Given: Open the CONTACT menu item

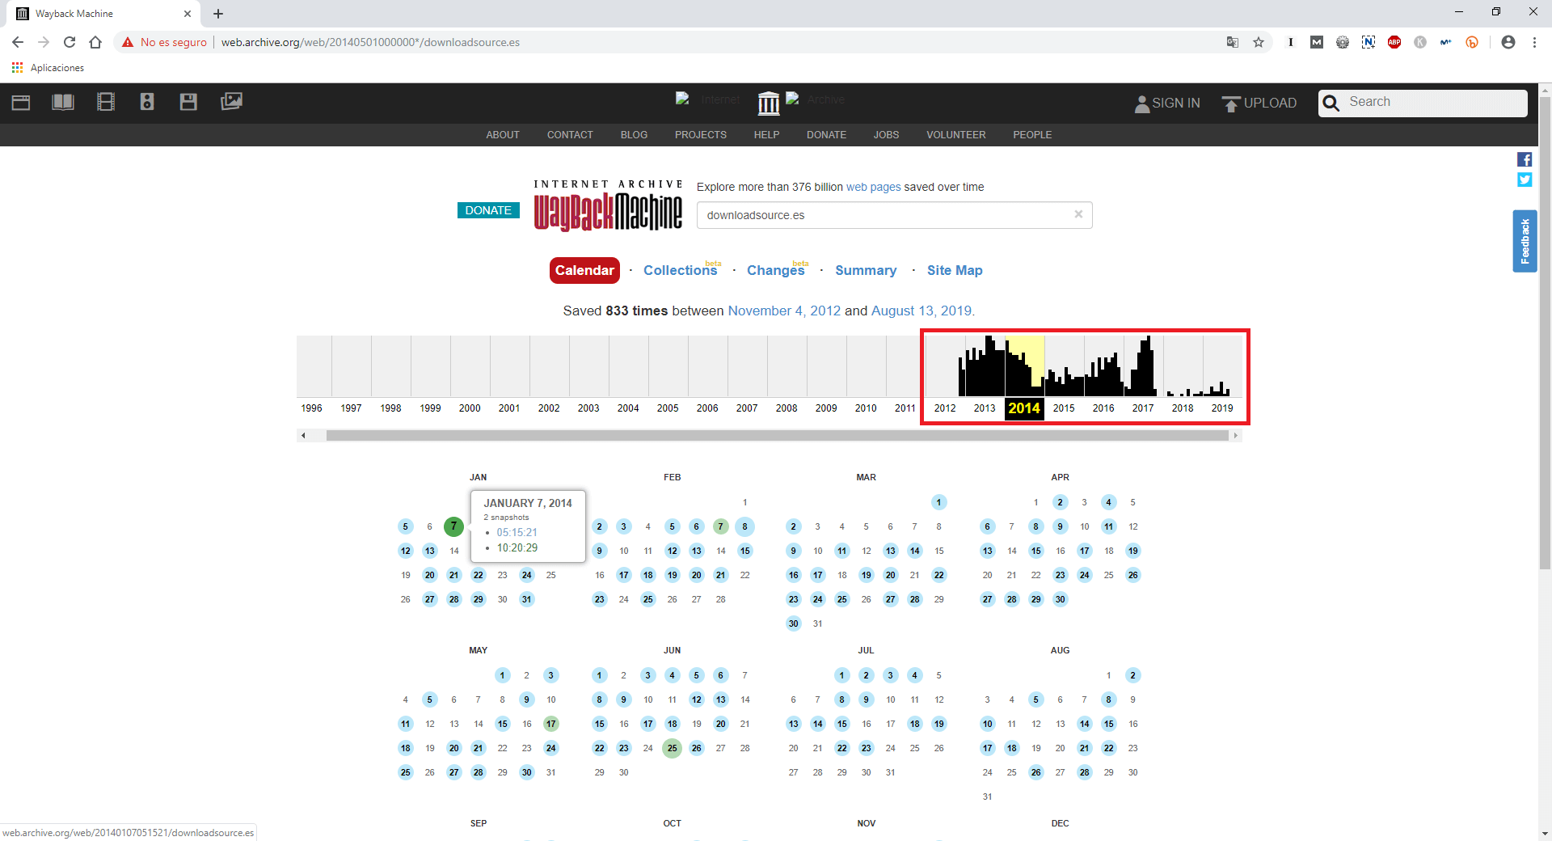Looking at the screenshot, I should [570, 135].
